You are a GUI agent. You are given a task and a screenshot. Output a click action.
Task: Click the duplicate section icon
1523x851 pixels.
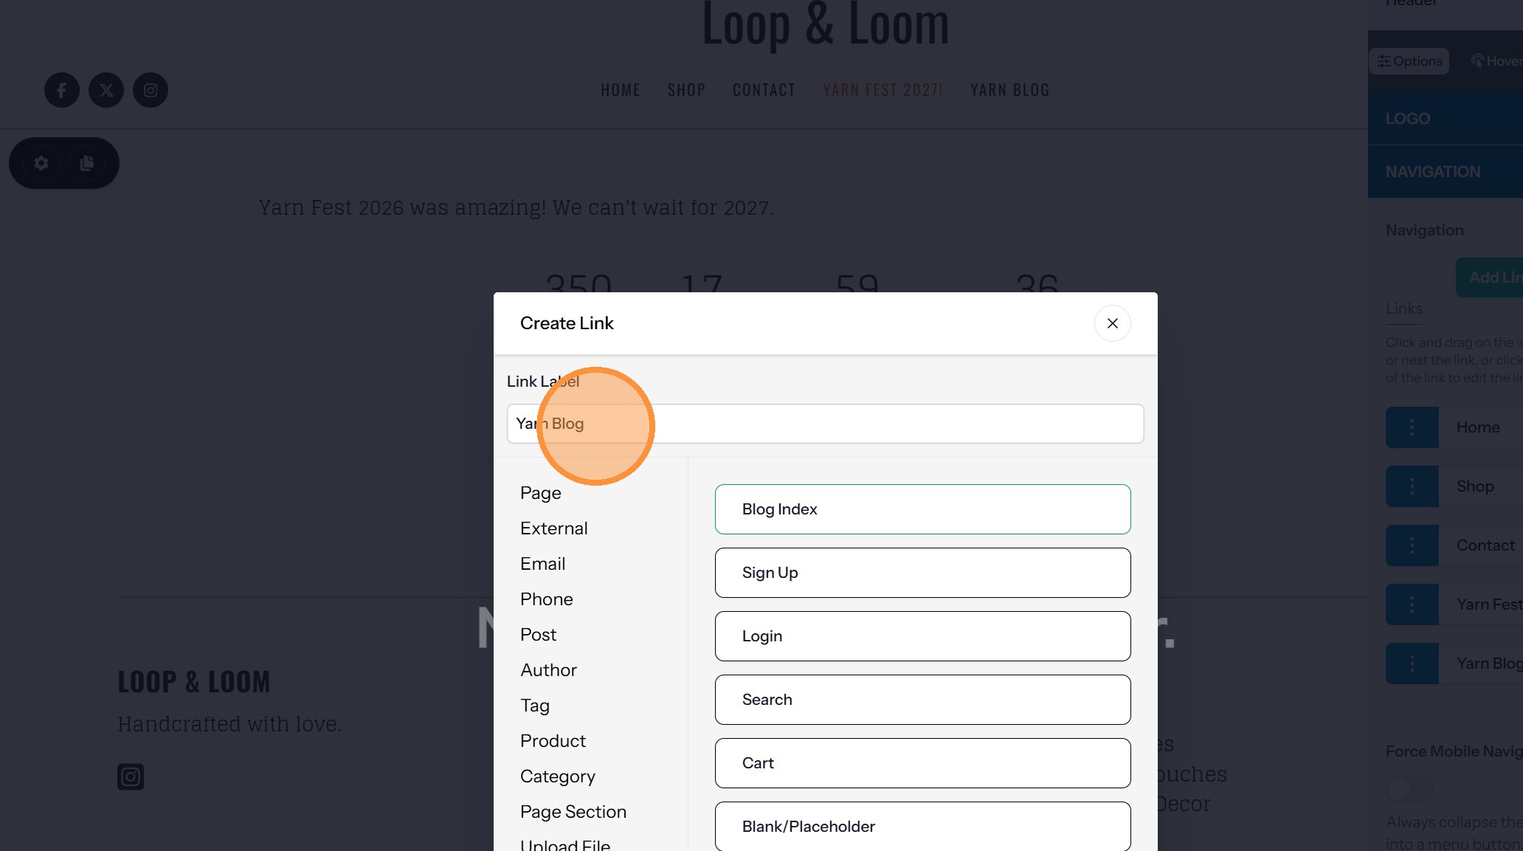(87, 163)
